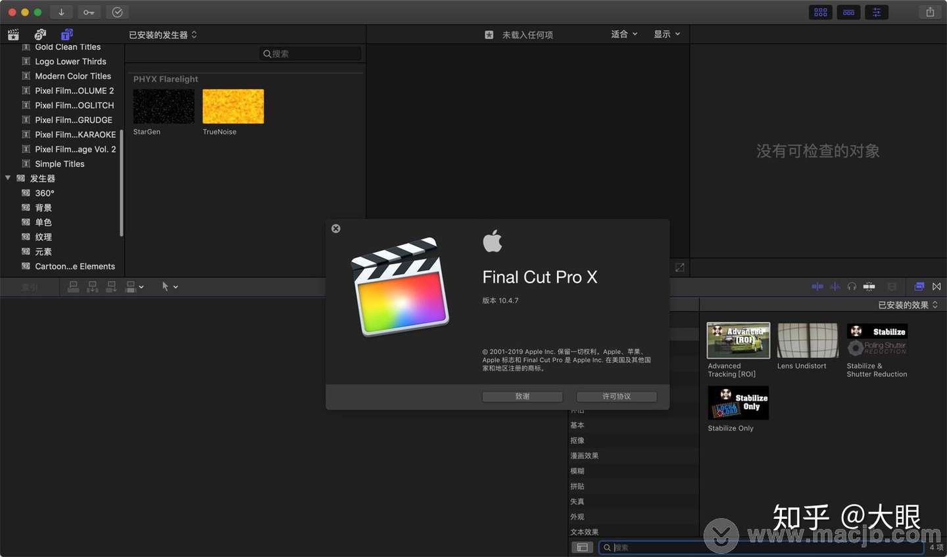947x557 pixels.
Task: Toggle timeline visibility in the toolbar
Action: point(848,12)
